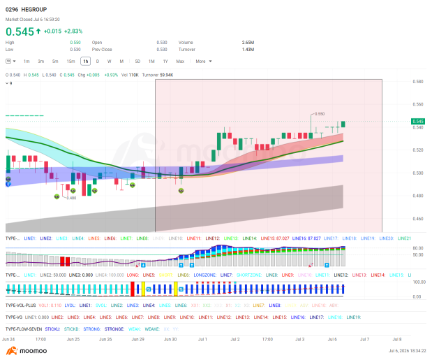Switch to the 1m timeframe
This screenshot has width=432, height=360.
point(27,62)
